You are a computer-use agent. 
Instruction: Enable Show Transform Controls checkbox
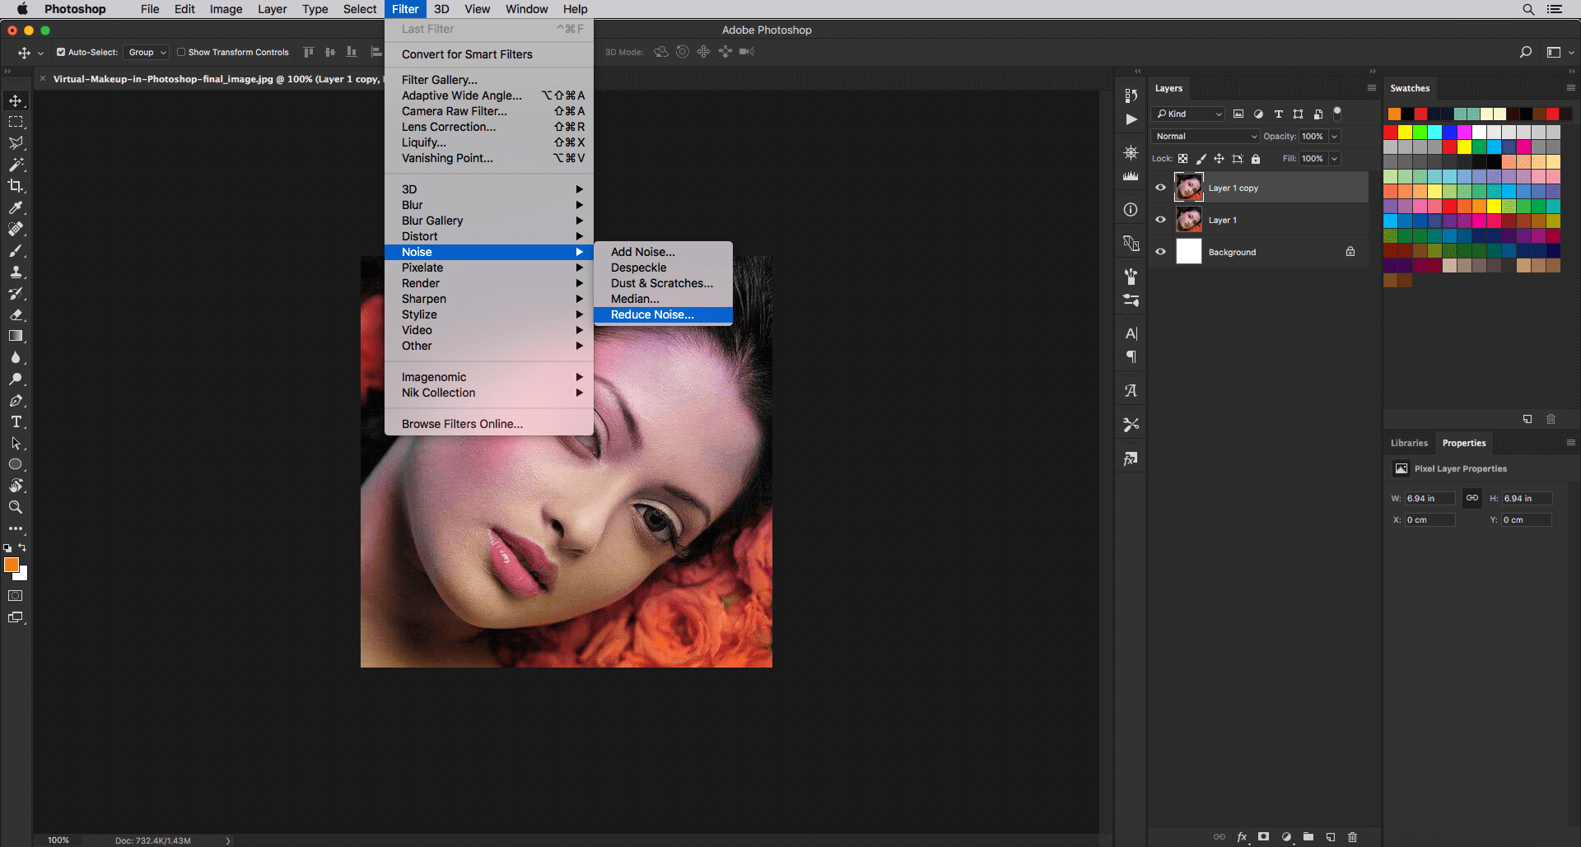click(181, 52)
